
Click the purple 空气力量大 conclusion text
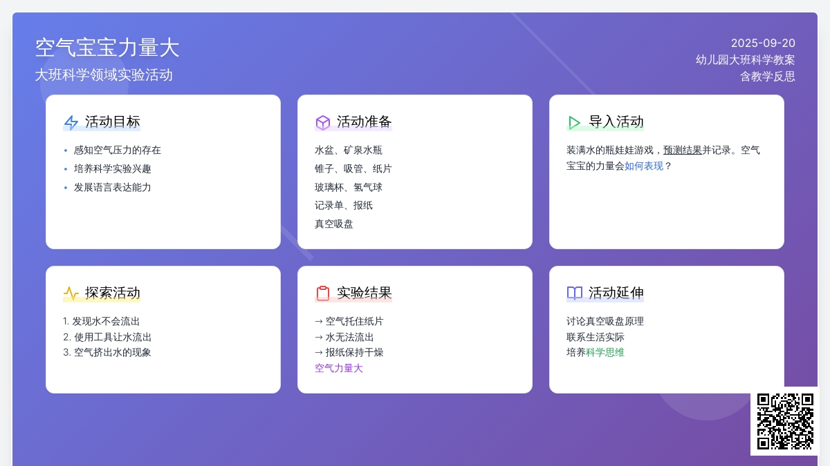pyautogui.click(x=339, y=369)
